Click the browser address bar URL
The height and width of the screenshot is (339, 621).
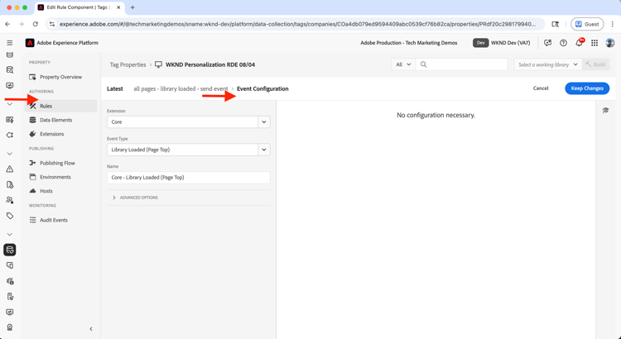pyautogui.click(x=297, y=24)
